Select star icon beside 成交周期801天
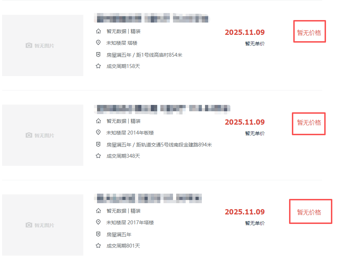 point(98,245)
